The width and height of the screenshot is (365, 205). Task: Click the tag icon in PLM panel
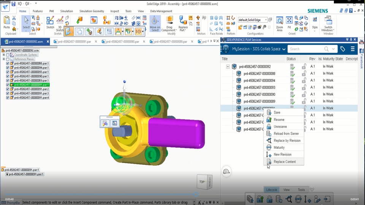[x=343, y=49]
